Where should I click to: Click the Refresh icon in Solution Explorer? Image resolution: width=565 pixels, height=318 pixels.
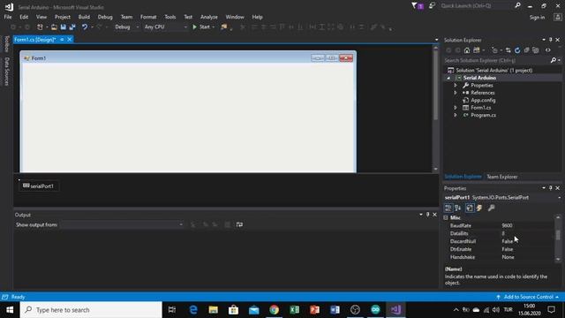coord(517,50)
